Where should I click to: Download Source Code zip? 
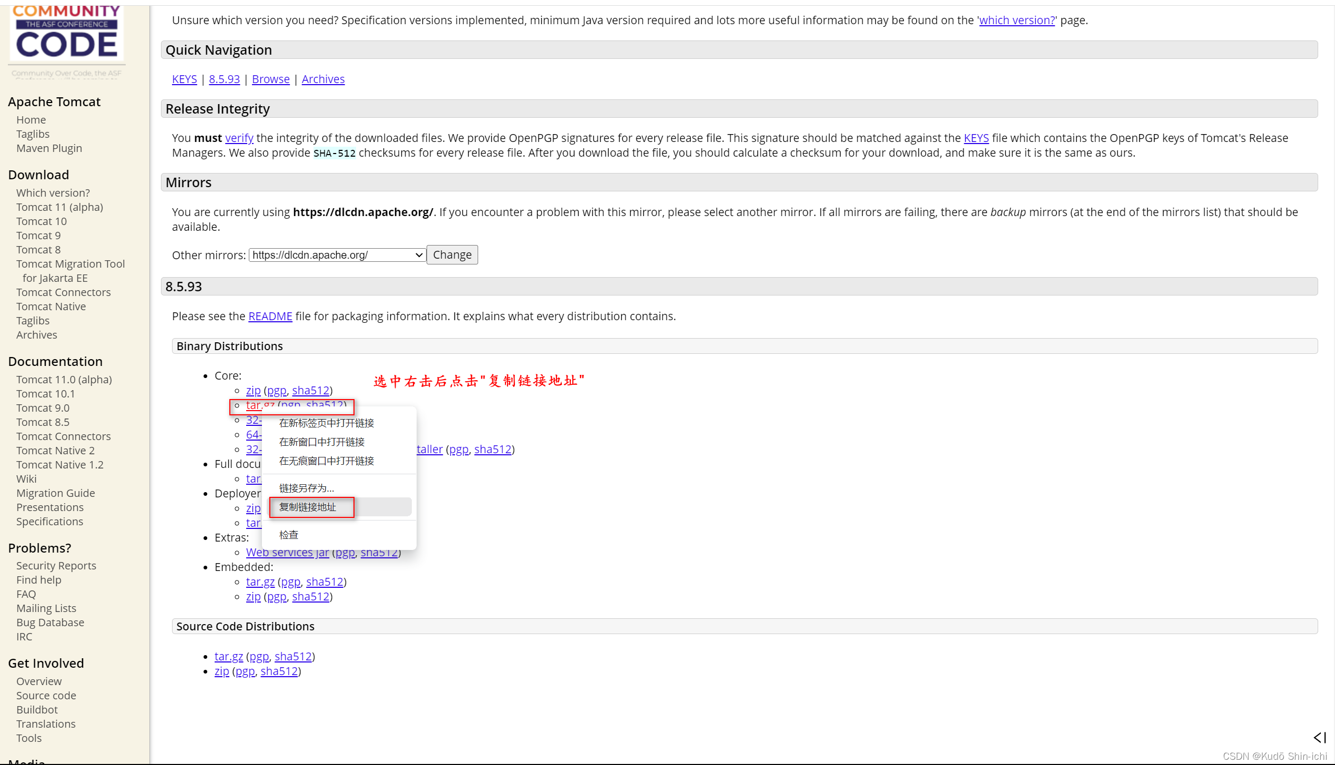click(x=221, y=671)
